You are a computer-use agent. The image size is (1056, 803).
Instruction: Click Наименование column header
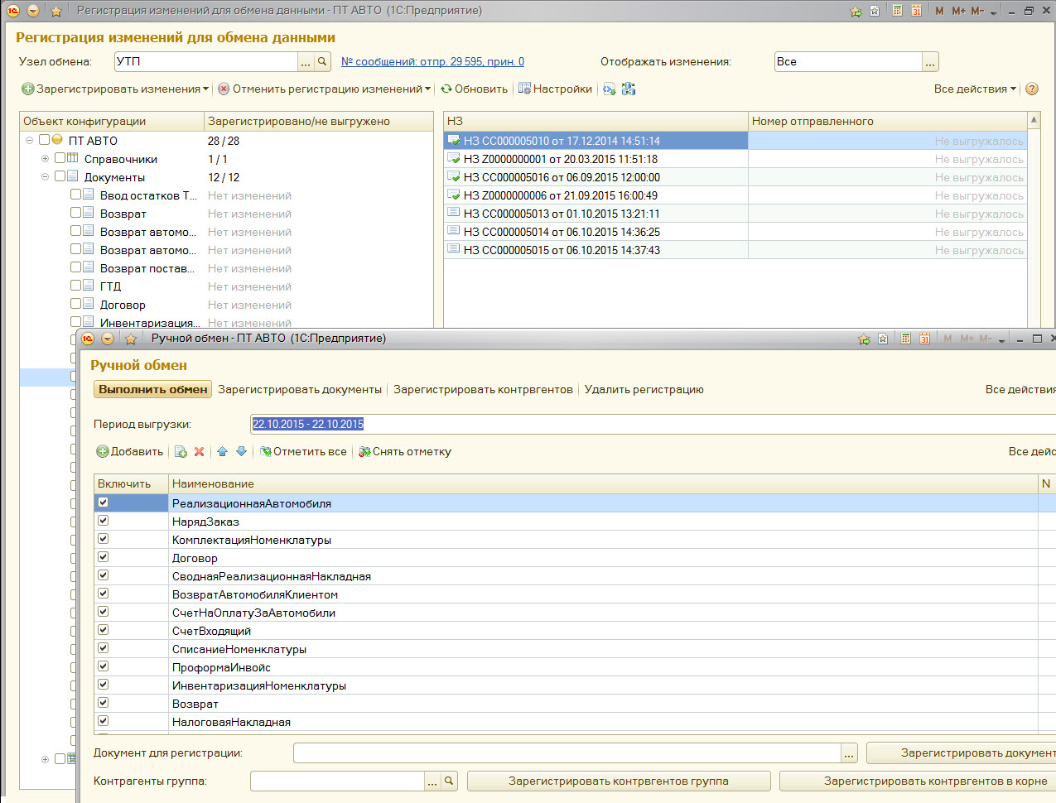point(603,483)
